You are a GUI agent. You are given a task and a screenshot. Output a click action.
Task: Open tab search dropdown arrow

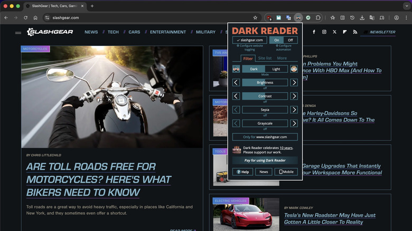407,6
